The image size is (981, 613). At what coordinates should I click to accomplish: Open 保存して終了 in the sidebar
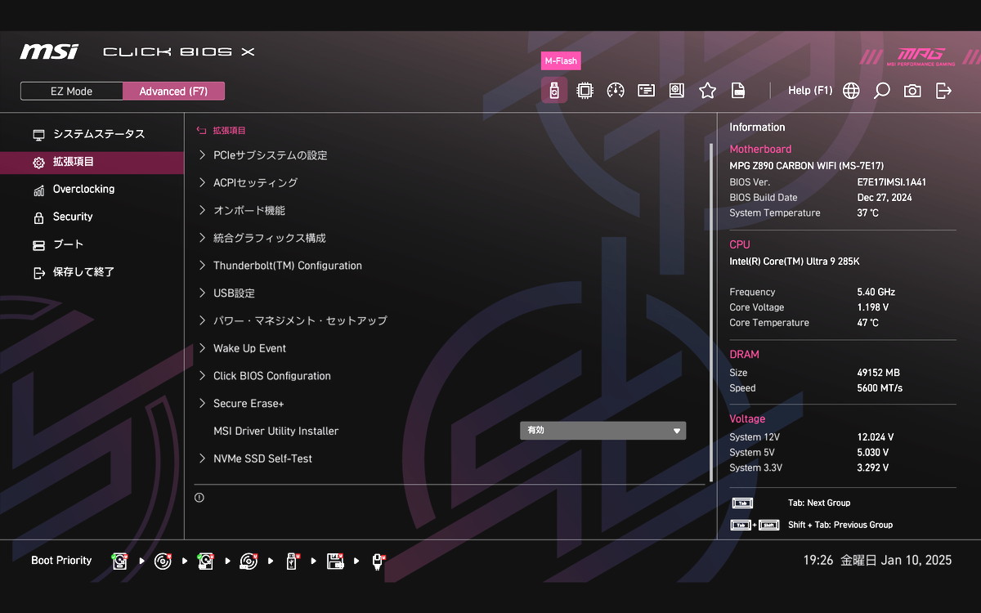tap(92, 272)
